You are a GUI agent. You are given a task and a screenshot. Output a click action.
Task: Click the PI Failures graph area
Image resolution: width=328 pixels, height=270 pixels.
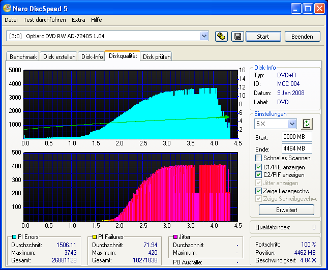pyautogui.click(x=131, y=187)
